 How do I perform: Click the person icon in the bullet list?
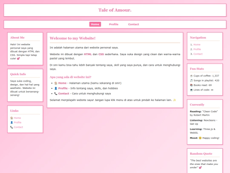(x=56, y=88)
